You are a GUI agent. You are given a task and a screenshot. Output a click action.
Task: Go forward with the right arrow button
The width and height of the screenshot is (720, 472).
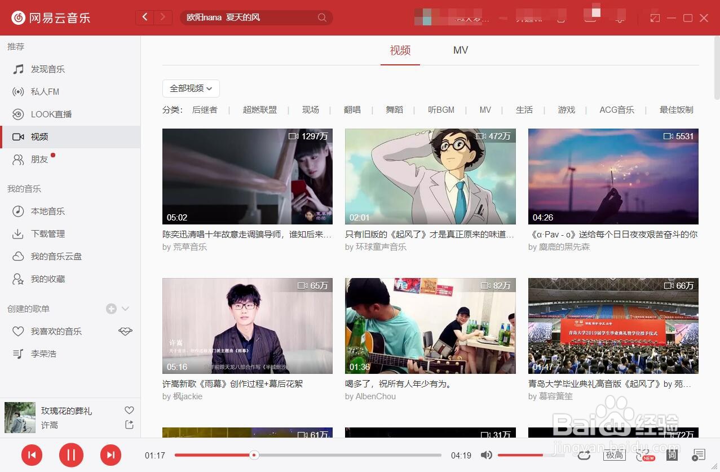tap(163, 17)
